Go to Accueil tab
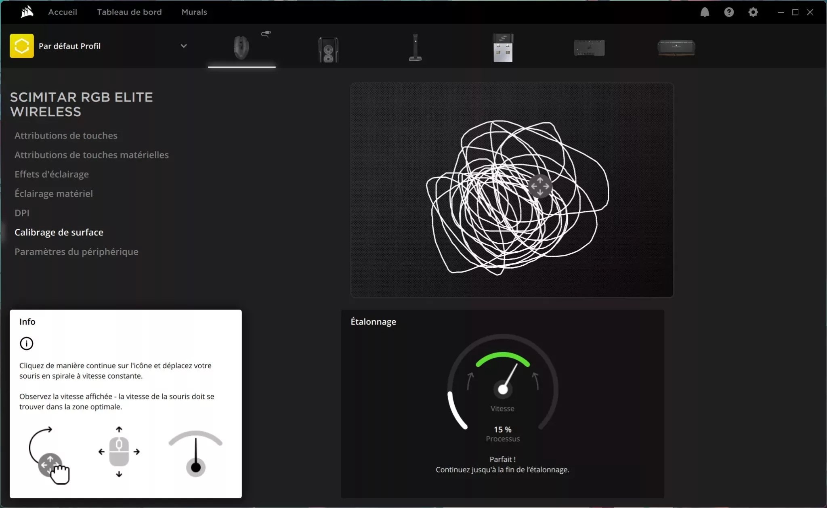827x508 pixels. [63, 12]
